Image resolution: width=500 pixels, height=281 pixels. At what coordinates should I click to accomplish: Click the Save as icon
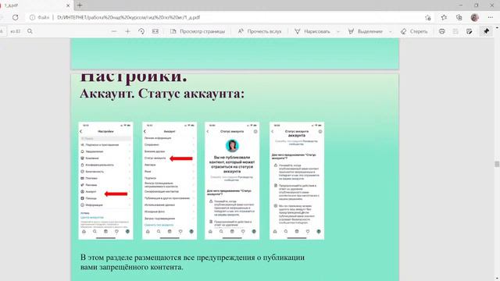469,31
